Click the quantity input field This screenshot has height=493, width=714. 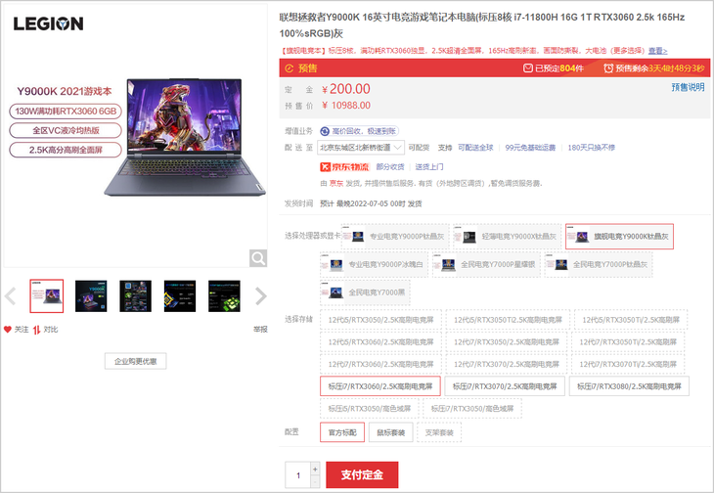297,475
